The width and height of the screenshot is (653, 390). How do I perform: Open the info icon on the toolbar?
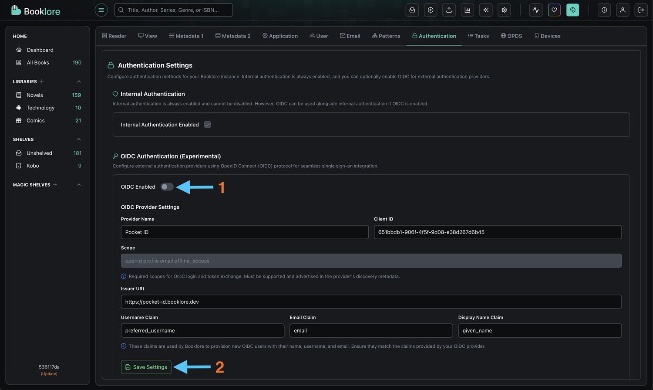604,10
